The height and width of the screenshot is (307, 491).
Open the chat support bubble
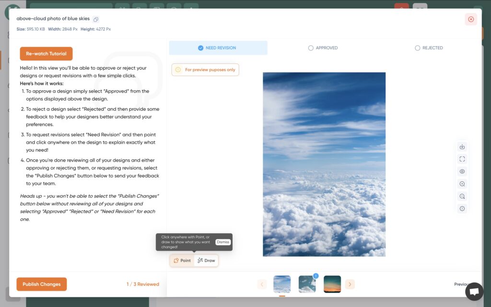coord(474,291)
